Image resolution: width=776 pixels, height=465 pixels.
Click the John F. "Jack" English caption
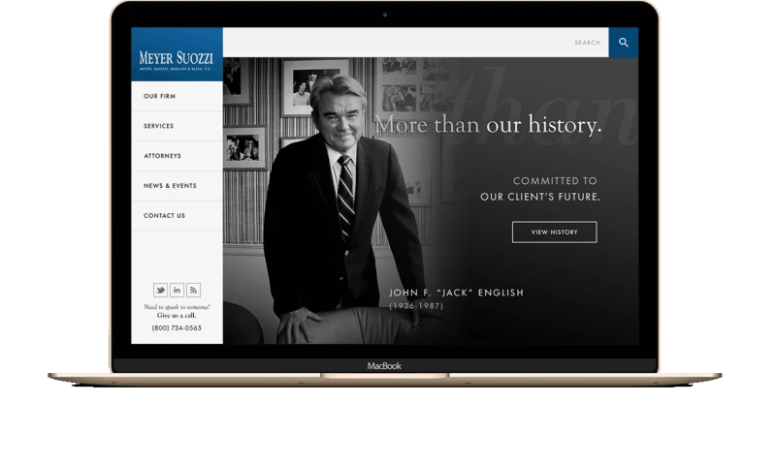click(x=456, y=293)
